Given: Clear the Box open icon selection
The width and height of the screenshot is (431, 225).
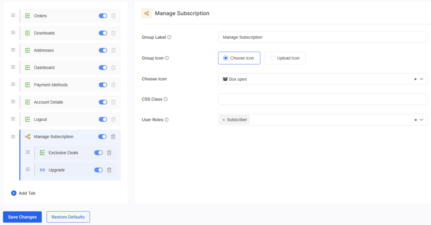Looking at the screenshot, I should click(415, 79).
